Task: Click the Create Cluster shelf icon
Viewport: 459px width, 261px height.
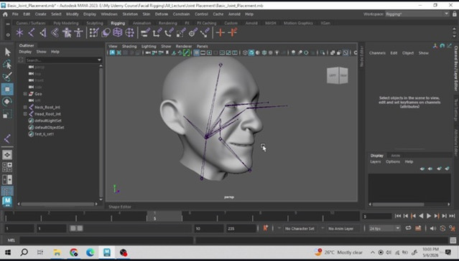Action: click(x=129, y=32)
